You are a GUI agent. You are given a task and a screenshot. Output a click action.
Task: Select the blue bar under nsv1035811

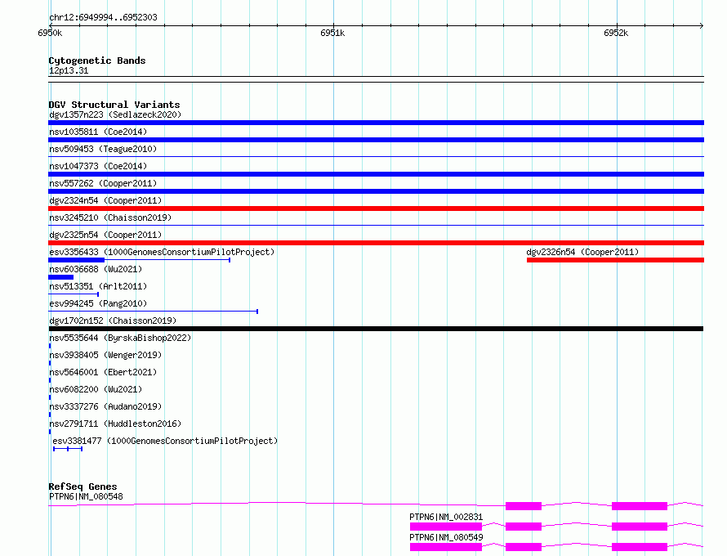[x=376, y=140]
